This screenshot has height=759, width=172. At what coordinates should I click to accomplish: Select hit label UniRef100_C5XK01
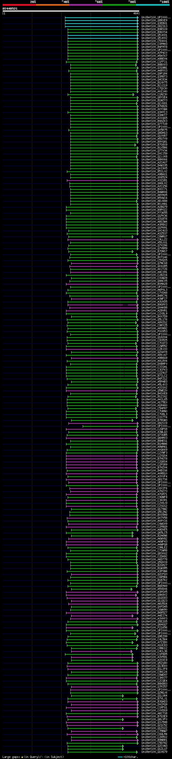point(154,41)
